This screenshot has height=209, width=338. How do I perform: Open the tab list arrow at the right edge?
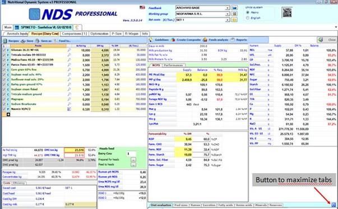336,27
